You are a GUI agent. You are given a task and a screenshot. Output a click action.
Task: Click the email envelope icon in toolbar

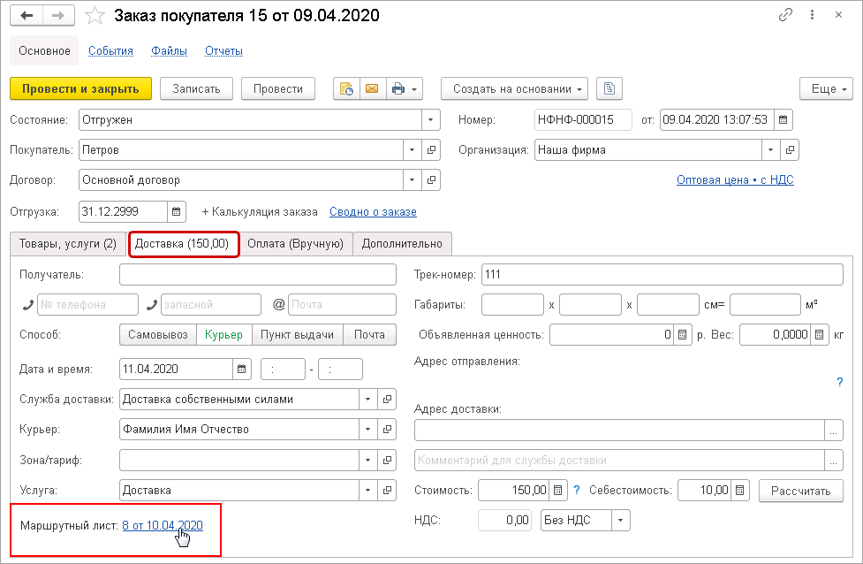(372, 88)
